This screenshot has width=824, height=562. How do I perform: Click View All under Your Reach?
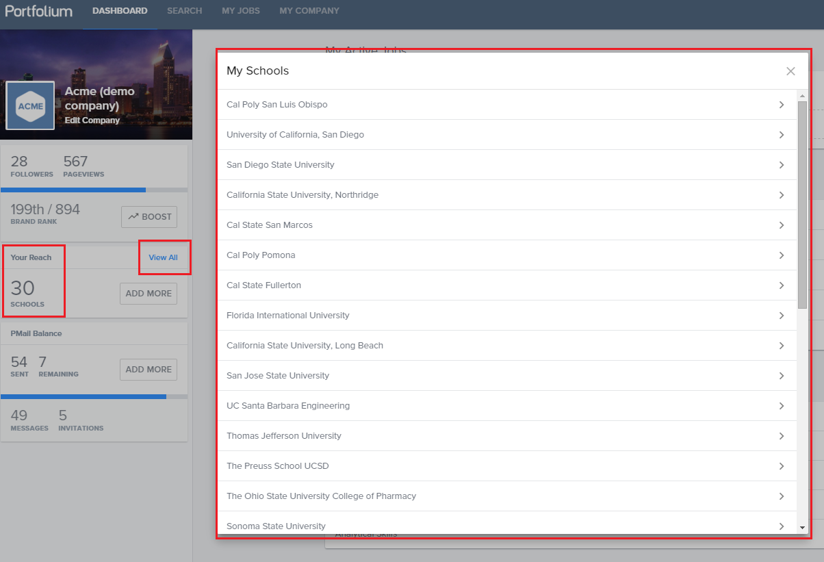click(163, 257)
